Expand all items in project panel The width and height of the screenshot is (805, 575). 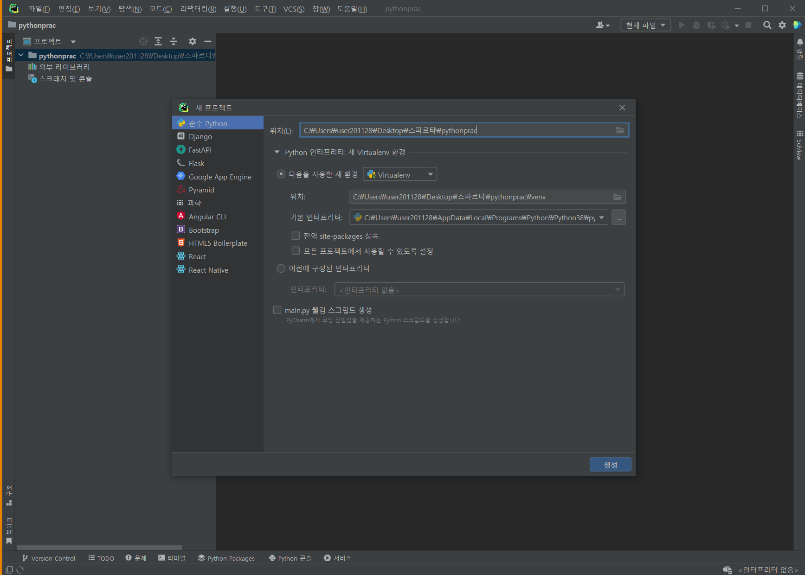tap(158, 41)
